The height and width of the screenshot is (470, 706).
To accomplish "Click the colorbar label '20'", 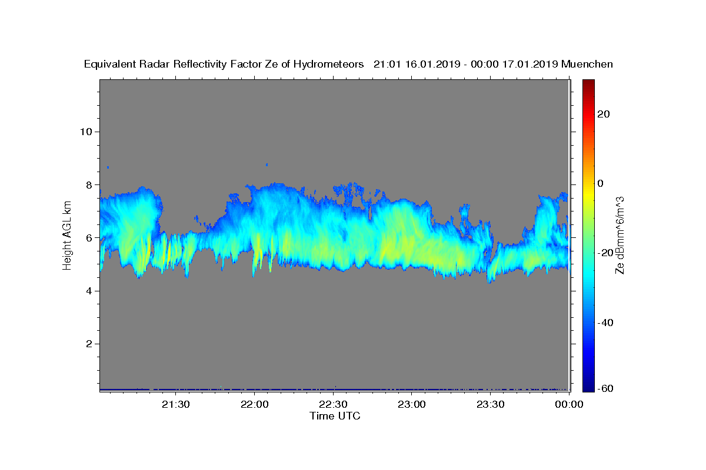I will pos(605,114).
